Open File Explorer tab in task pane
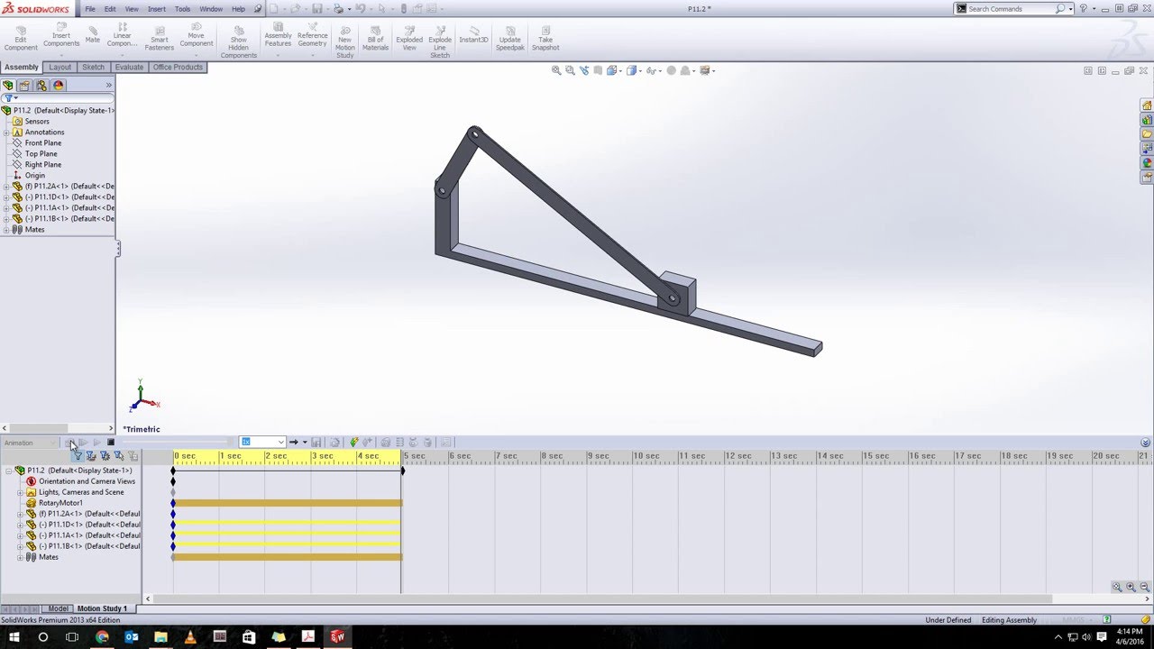1154x649 pixels. 1147,134
